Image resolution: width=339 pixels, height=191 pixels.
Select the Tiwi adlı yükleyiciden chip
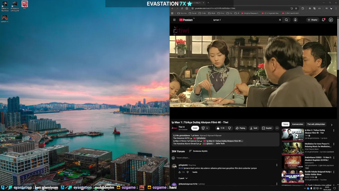[316, 124]
